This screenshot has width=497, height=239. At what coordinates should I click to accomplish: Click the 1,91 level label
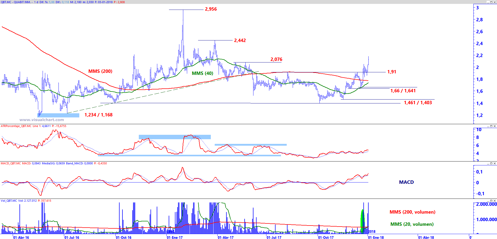(x=392, y=72)
